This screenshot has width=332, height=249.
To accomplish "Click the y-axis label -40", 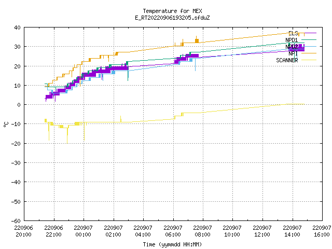I will tap(16, 182).
